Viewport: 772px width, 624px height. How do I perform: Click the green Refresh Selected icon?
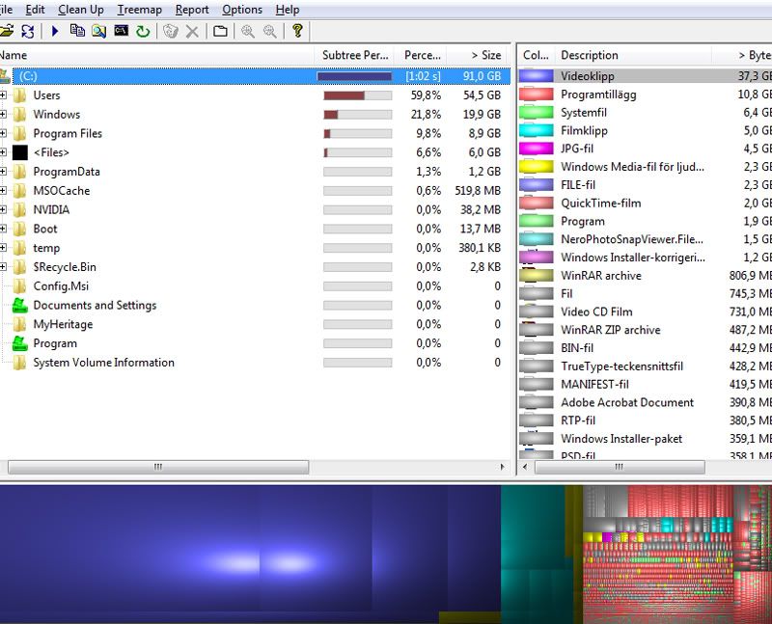[x=143, y=31]
